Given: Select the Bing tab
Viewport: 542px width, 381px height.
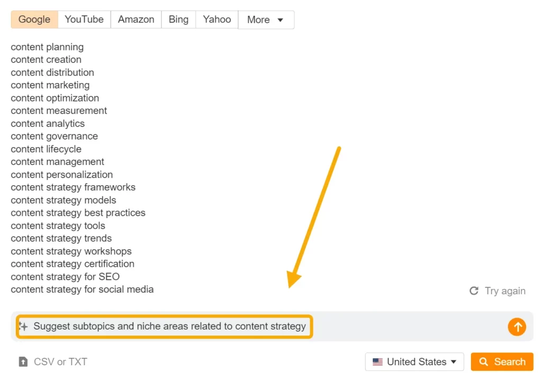Looking at the screenshot, I should pyautogui.click(x=178, y=19).
